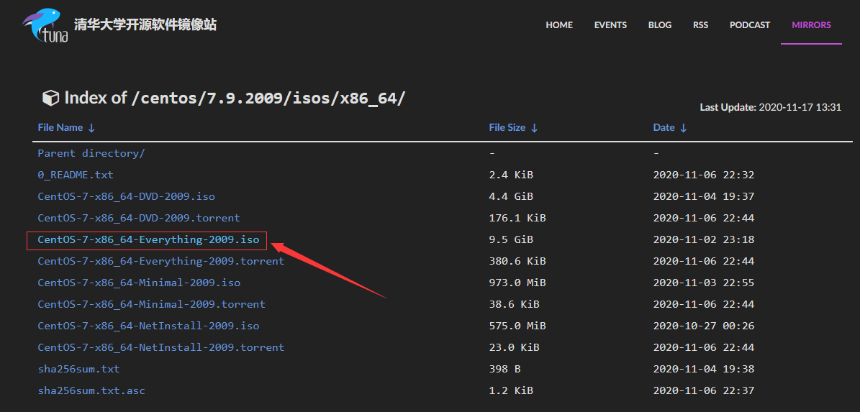Click the 575.0 MiB file size

tap(517, 326)
